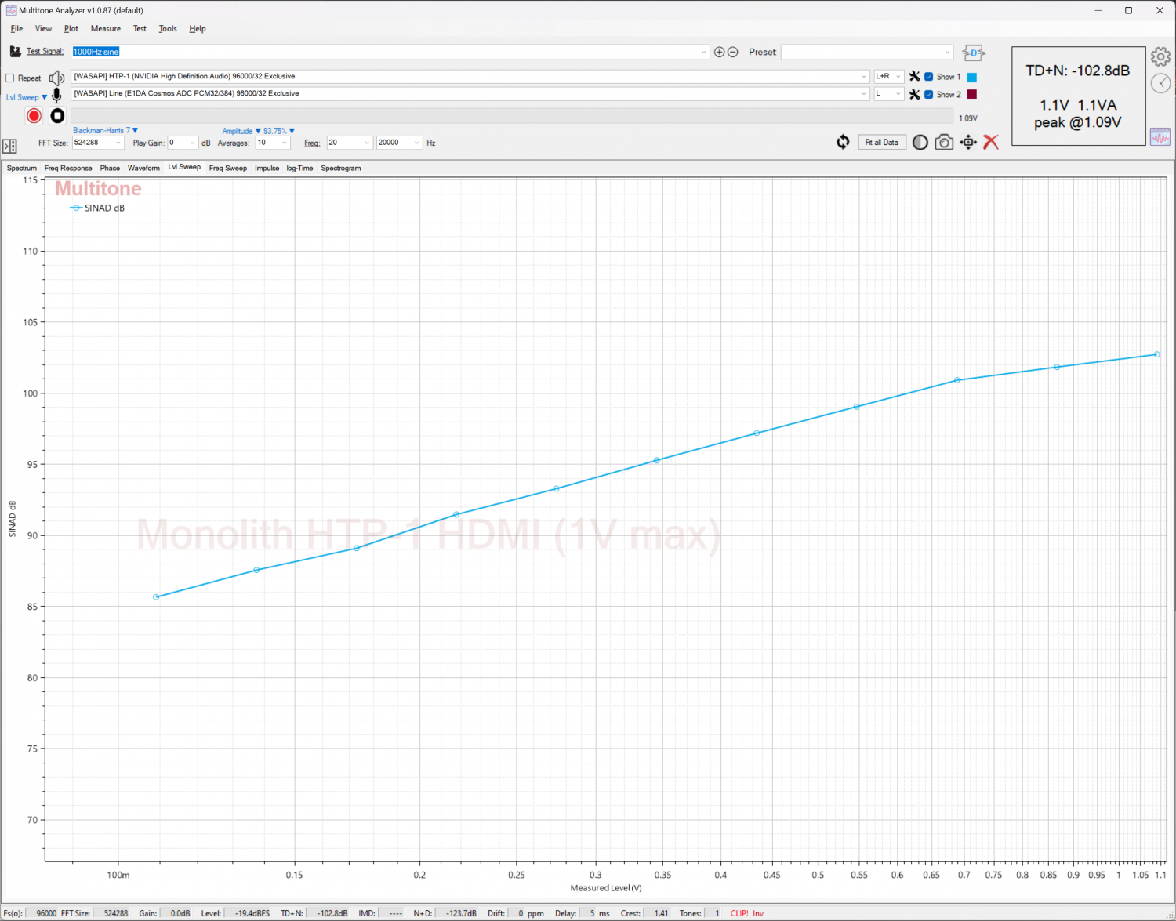Screen dimensions: 1176x921
Task: Click the blue Show 1 color swatch
Action: pos(972,77)
